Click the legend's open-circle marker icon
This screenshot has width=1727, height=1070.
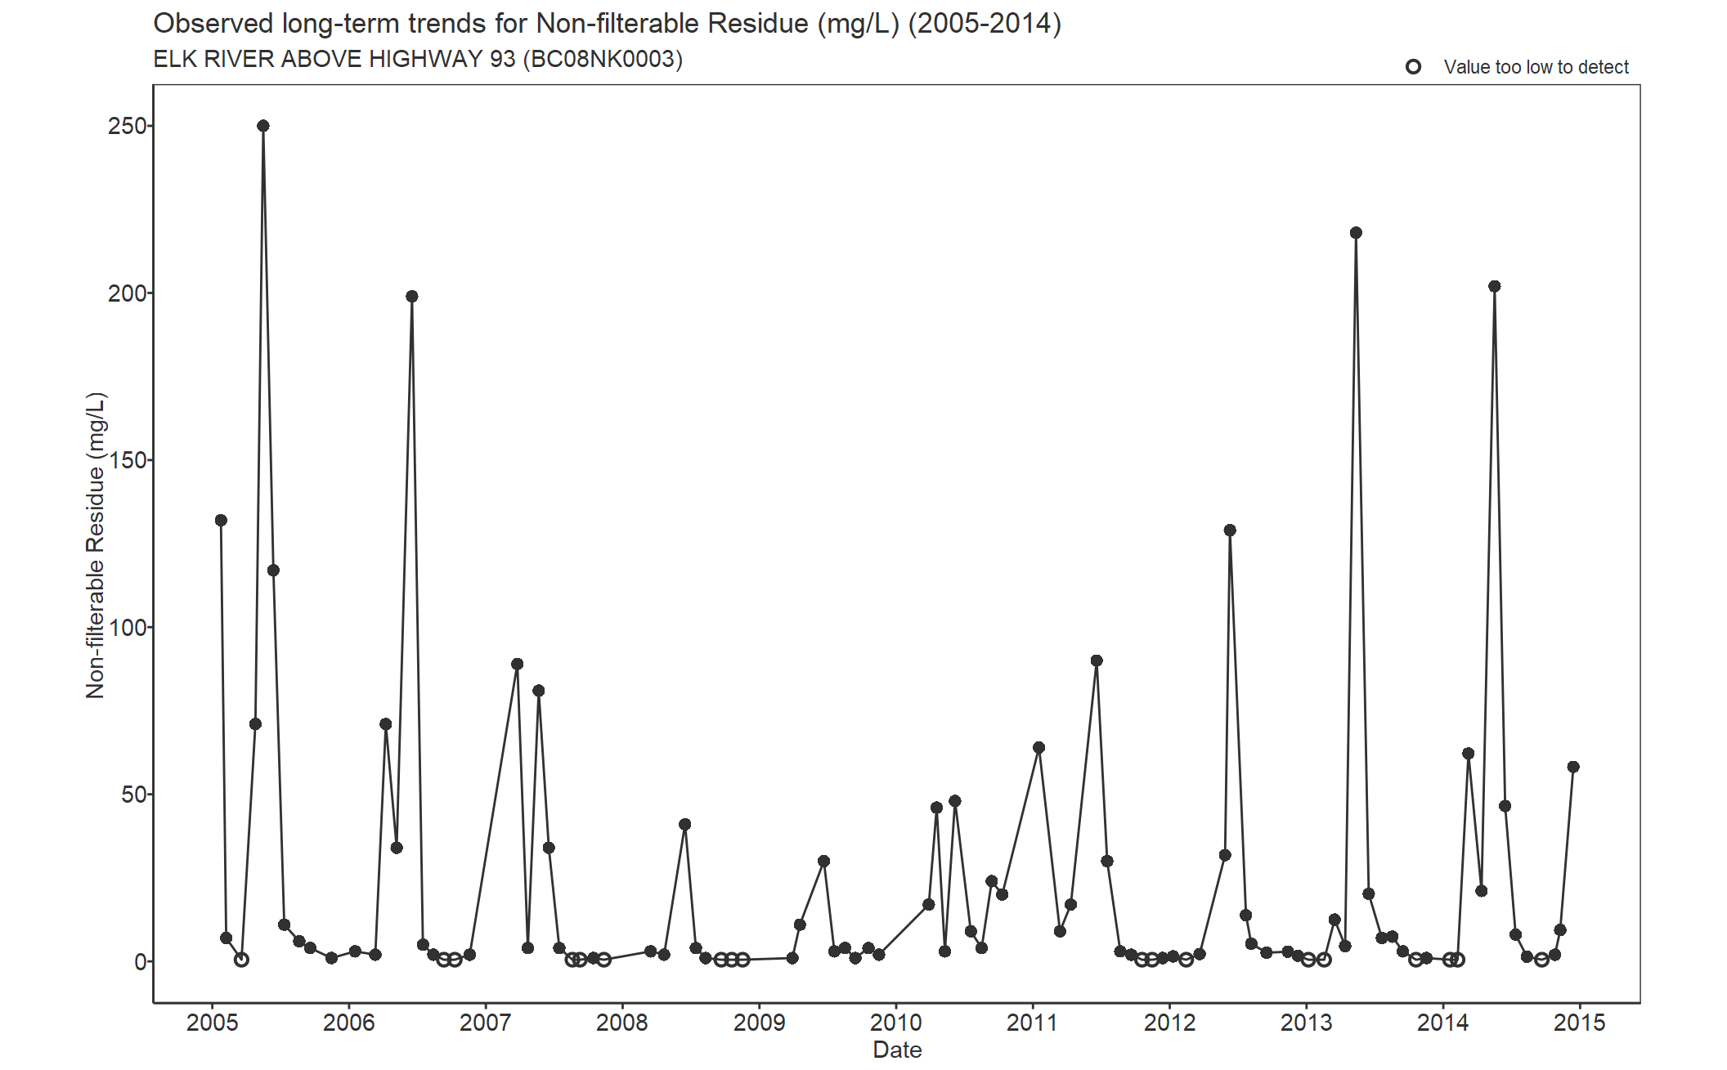coord(1413,67)
